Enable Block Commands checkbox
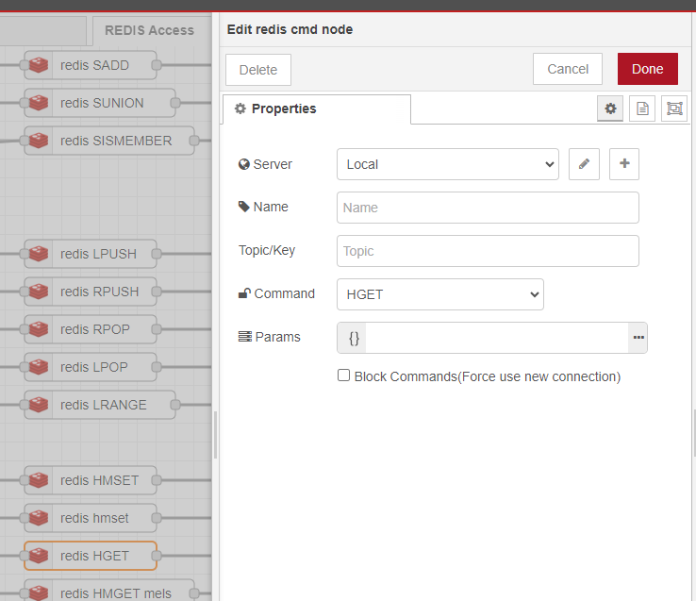Viewport: 696px width, 601px height. tap(343, 376)
